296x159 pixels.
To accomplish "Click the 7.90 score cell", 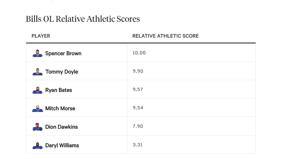I will tap(191, 126).
